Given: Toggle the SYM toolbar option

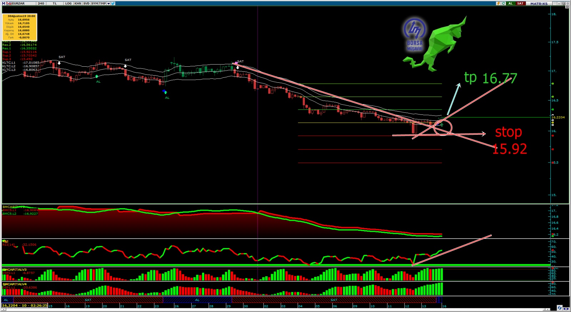Looking at the screenshot, I should pos(95,3).
